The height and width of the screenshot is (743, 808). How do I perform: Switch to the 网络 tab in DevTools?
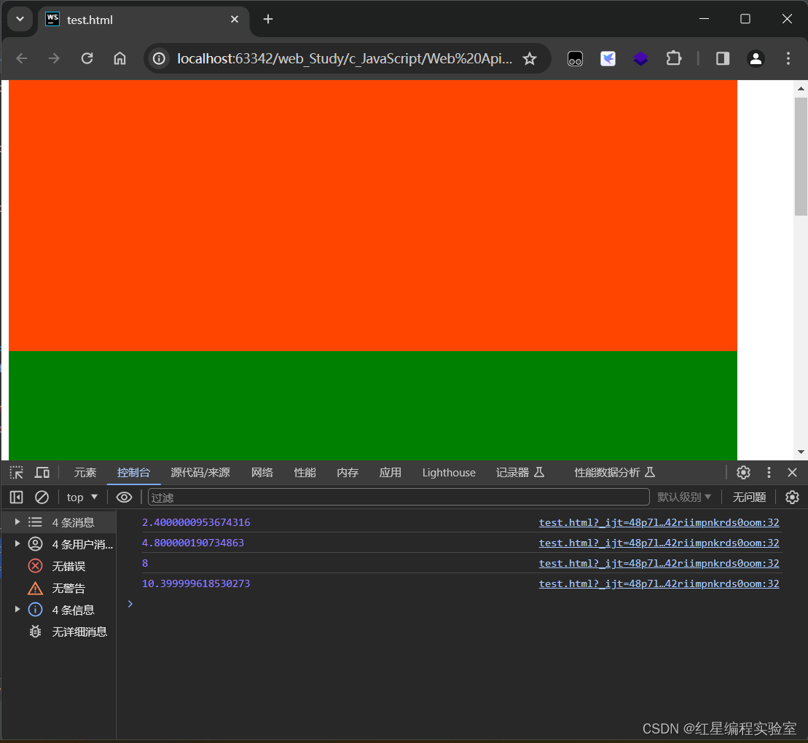tap(262, 472)
